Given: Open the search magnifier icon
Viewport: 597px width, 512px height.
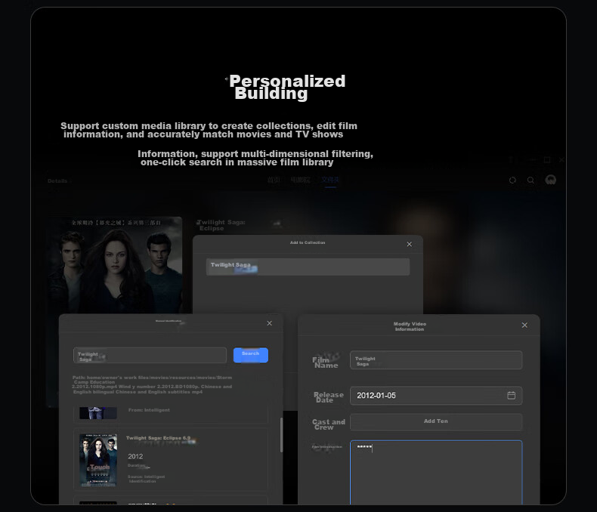Looking at the screenshot, I should (530, 180).
